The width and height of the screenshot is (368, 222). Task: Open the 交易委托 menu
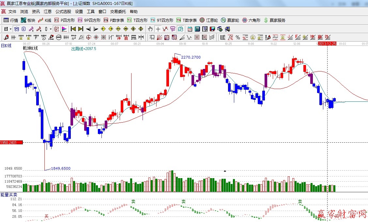(118, 11)
